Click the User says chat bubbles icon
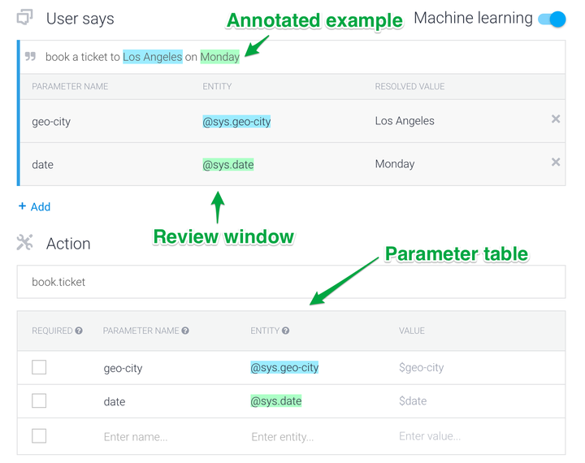585x463 pixels. coord(25,18)
